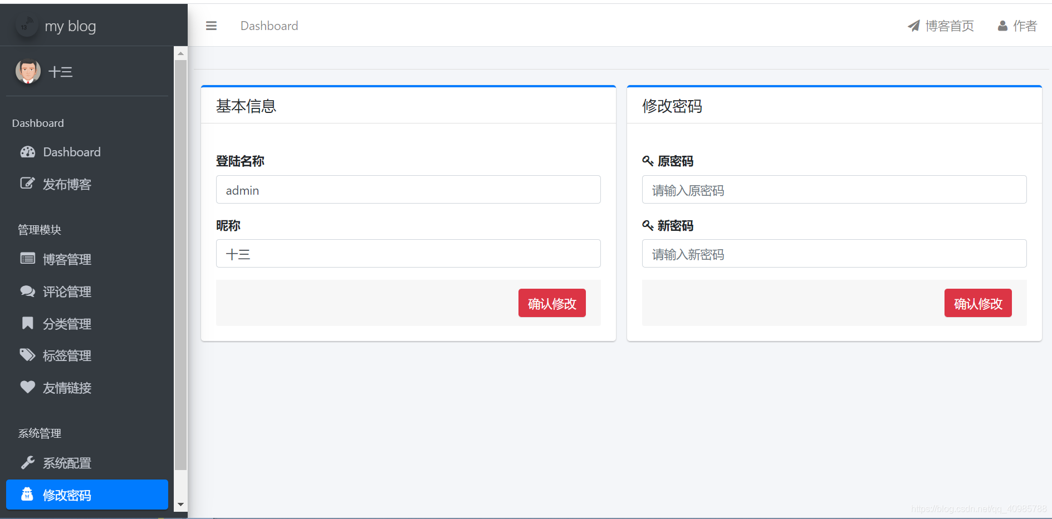1052x519 pixels.
Task: Click the 登陆名称 field label
Action: [x=240, y=161]
